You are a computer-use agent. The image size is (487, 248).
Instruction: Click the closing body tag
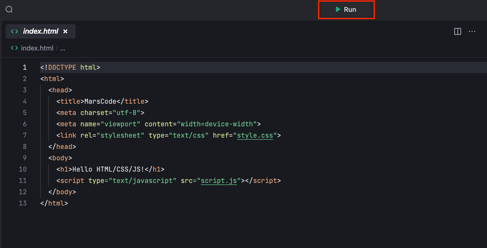click(x=62, y=192)
